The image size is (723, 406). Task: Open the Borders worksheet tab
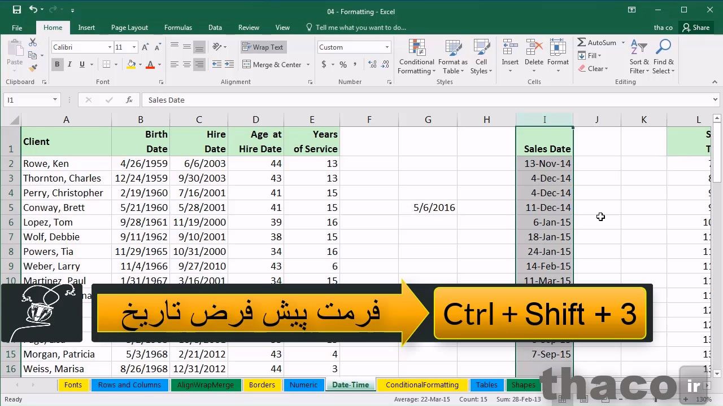(262, 385)
